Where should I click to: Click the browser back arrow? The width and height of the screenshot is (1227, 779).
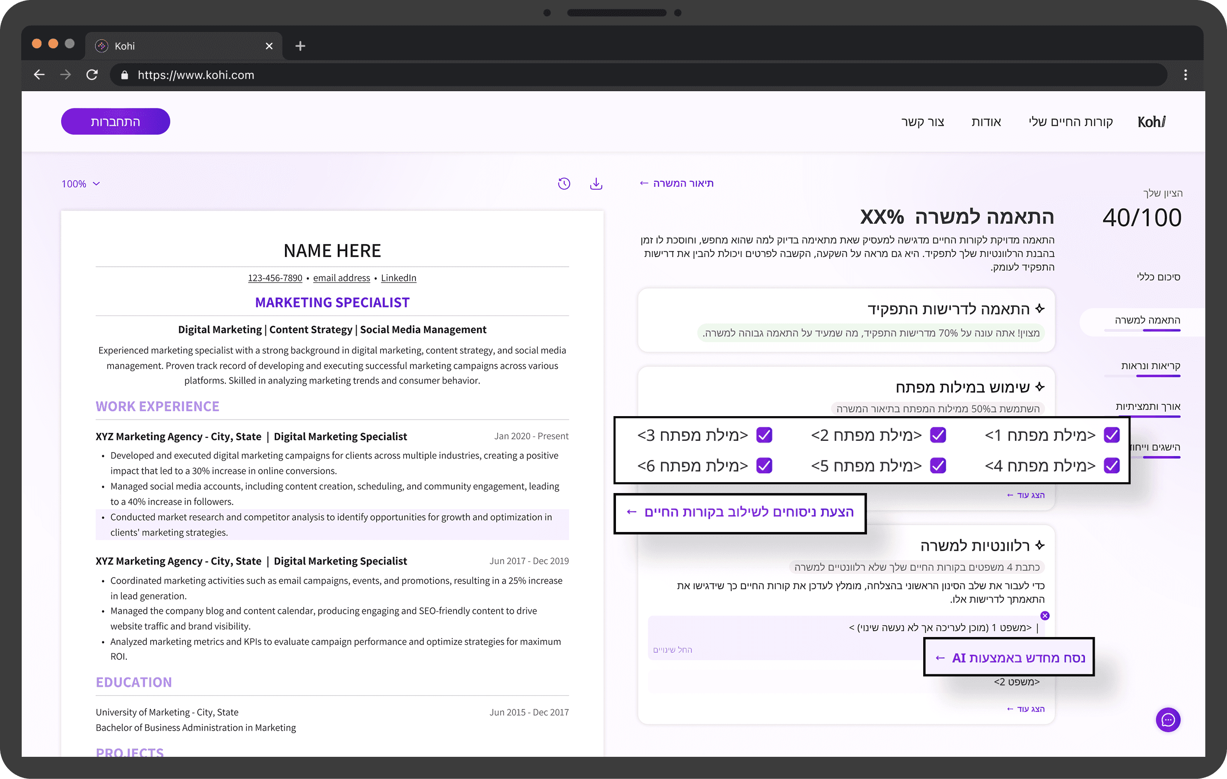click(39, 75)
